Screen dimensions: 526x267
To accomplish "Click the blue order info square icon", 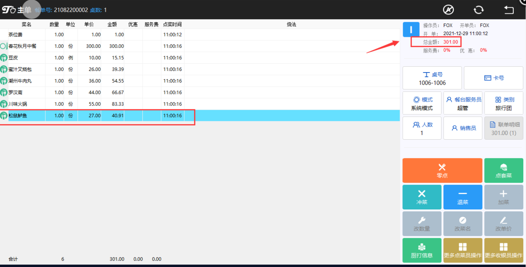I will (x=411, y=30).
